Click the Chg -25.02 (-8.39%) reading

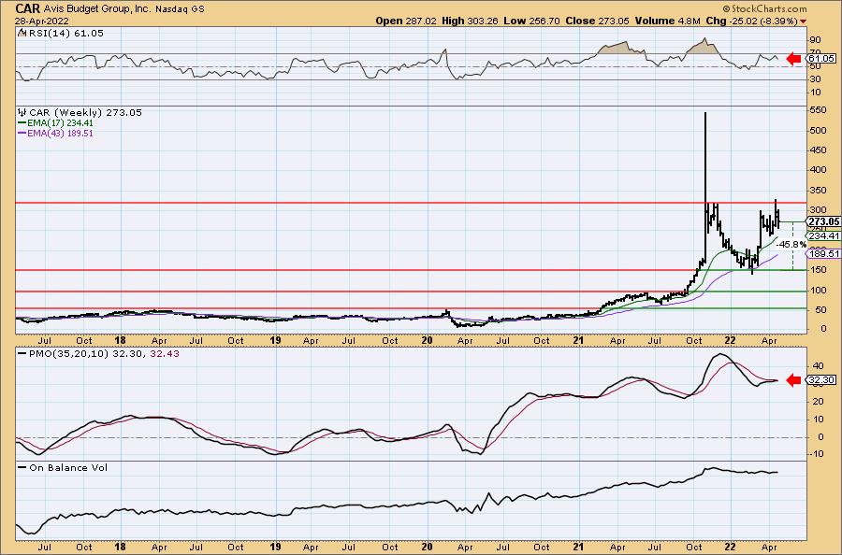point(752,21)
